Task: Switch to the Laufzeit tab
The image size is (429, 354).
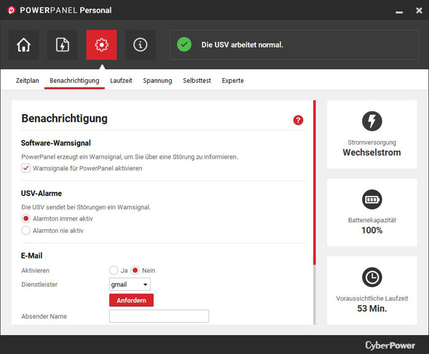Action: pyautogui.click(x=121, y=81)
